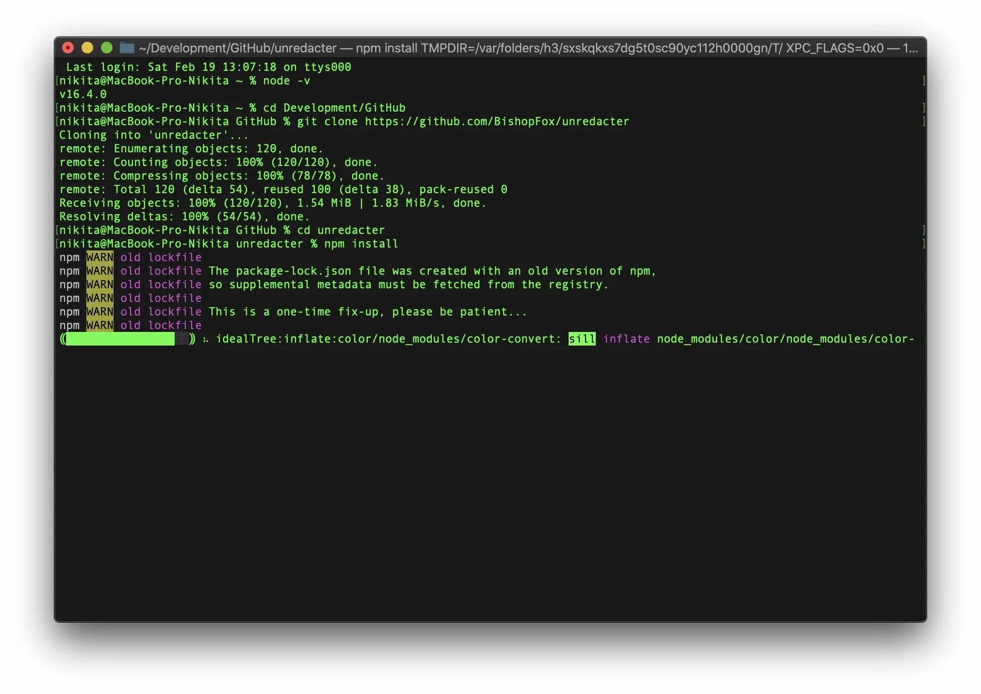The image size is (981, 694).
Task: Click the window title path ~/Development/GitHub/unredacter
Action: click(238, 48)
